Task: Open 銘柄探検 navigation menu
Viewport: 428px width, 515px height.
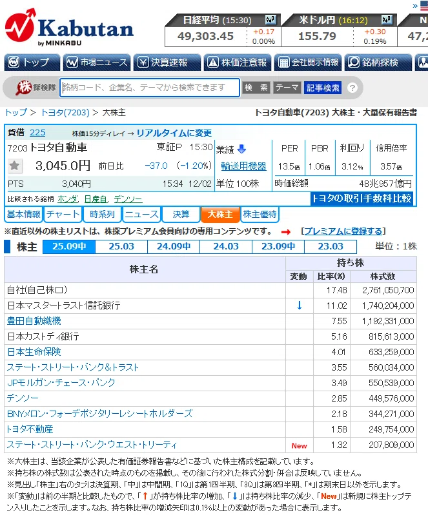Action: (378, 62)
